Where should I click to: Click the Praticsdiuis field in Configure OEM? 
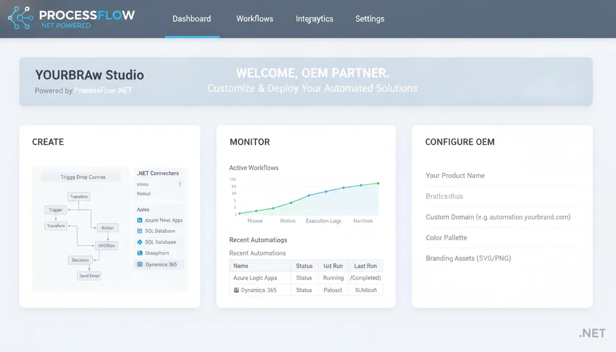click(x=502, y=196)
